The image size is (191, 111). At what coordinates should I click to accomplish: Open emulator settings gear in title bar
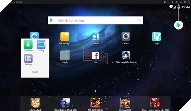177,2
